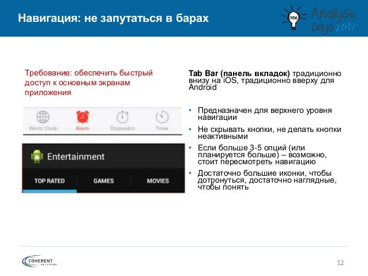
Task: Select bullet 'Предназначен для верхнего уровня навигации'
Action: click(265, 114)
